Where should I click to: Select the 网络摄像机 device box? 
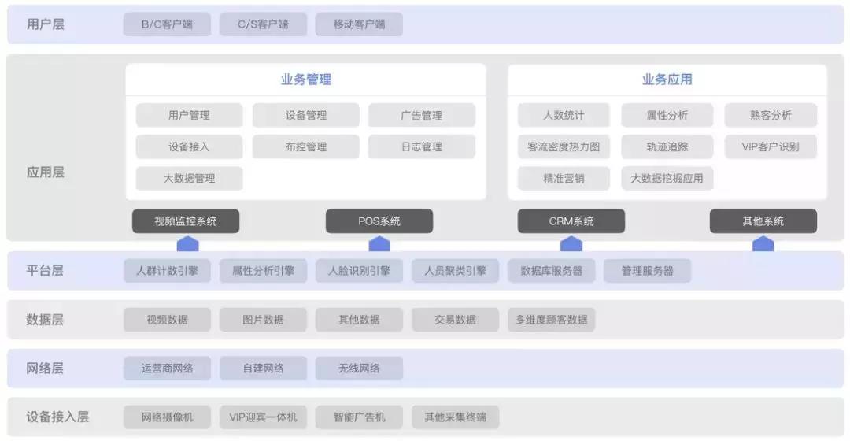pyautogui.click(x=167, y=417)
